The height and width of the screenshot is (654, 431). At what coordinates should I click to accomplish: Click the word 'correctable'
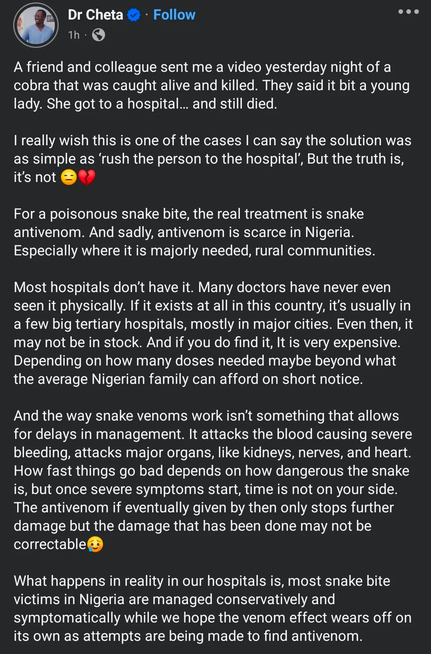[x=50, y=544]
